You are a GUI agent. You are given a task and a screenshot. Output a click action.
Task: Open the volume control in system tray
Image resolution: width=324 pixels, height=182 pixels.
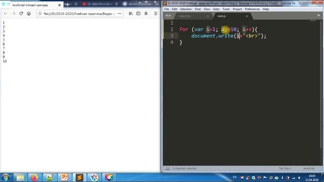tap(299, 178)
